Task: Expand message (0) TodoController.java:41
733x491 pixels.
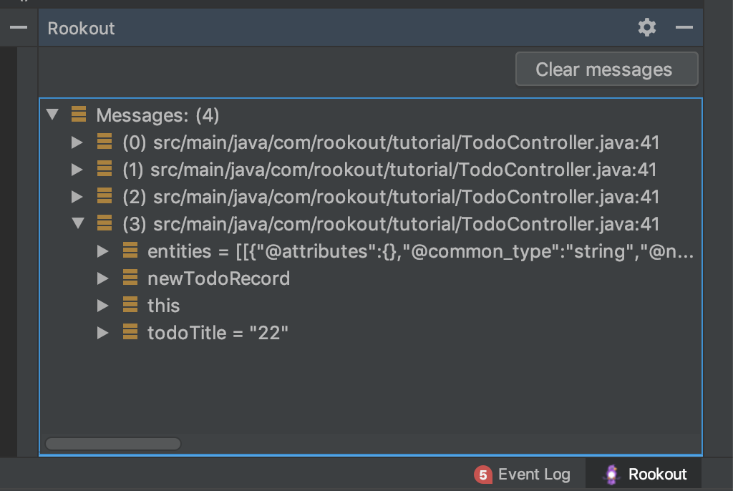Action: 77,142
